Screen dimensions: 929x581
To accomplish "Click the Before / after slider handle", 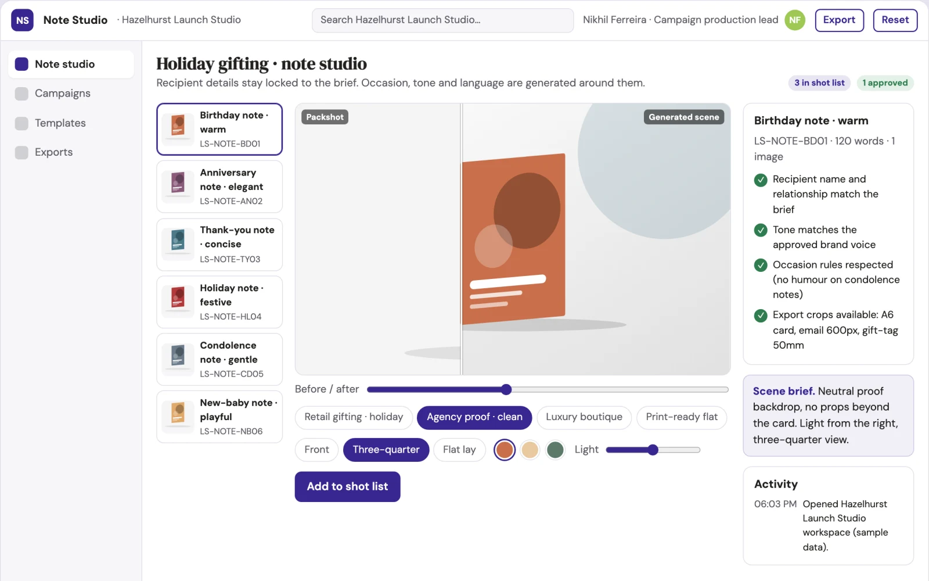I will click(506, 389).
